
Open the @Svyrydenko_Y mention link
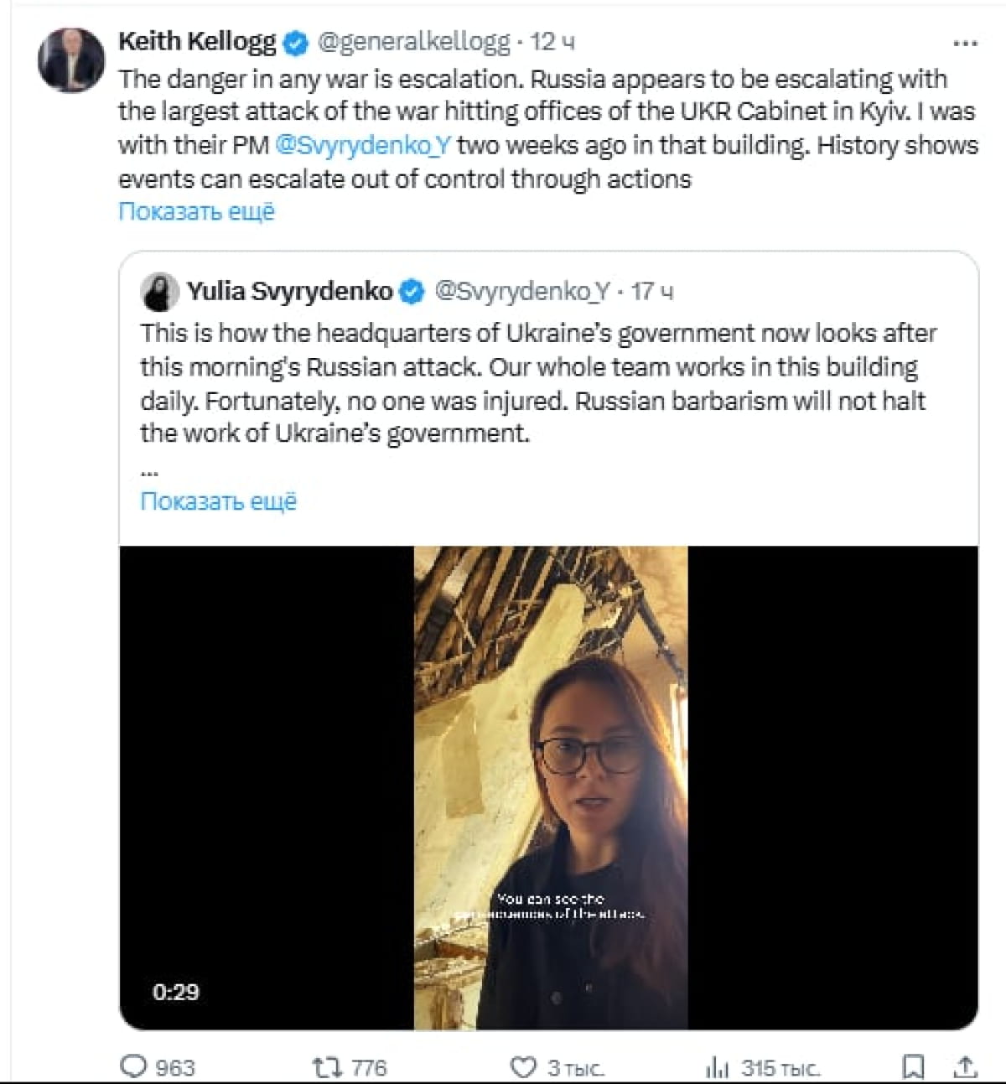(363, 145)
